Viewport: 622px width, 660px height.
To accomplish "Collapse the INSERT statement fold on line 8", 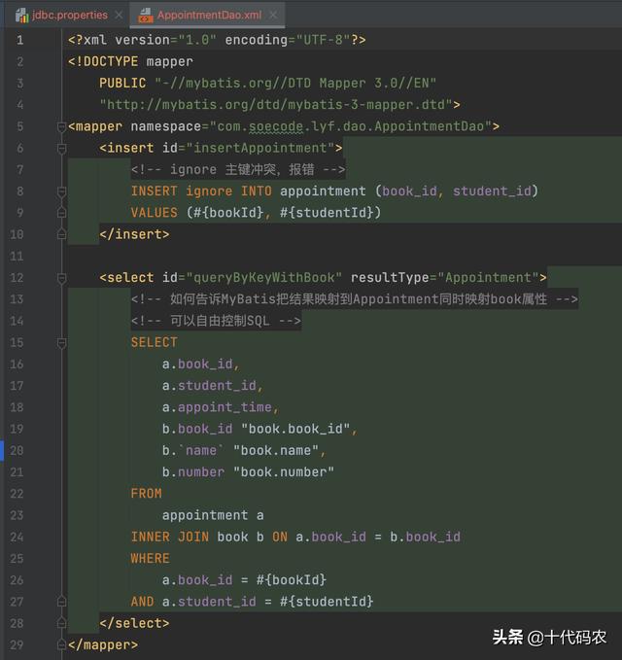I will (62, 191).
